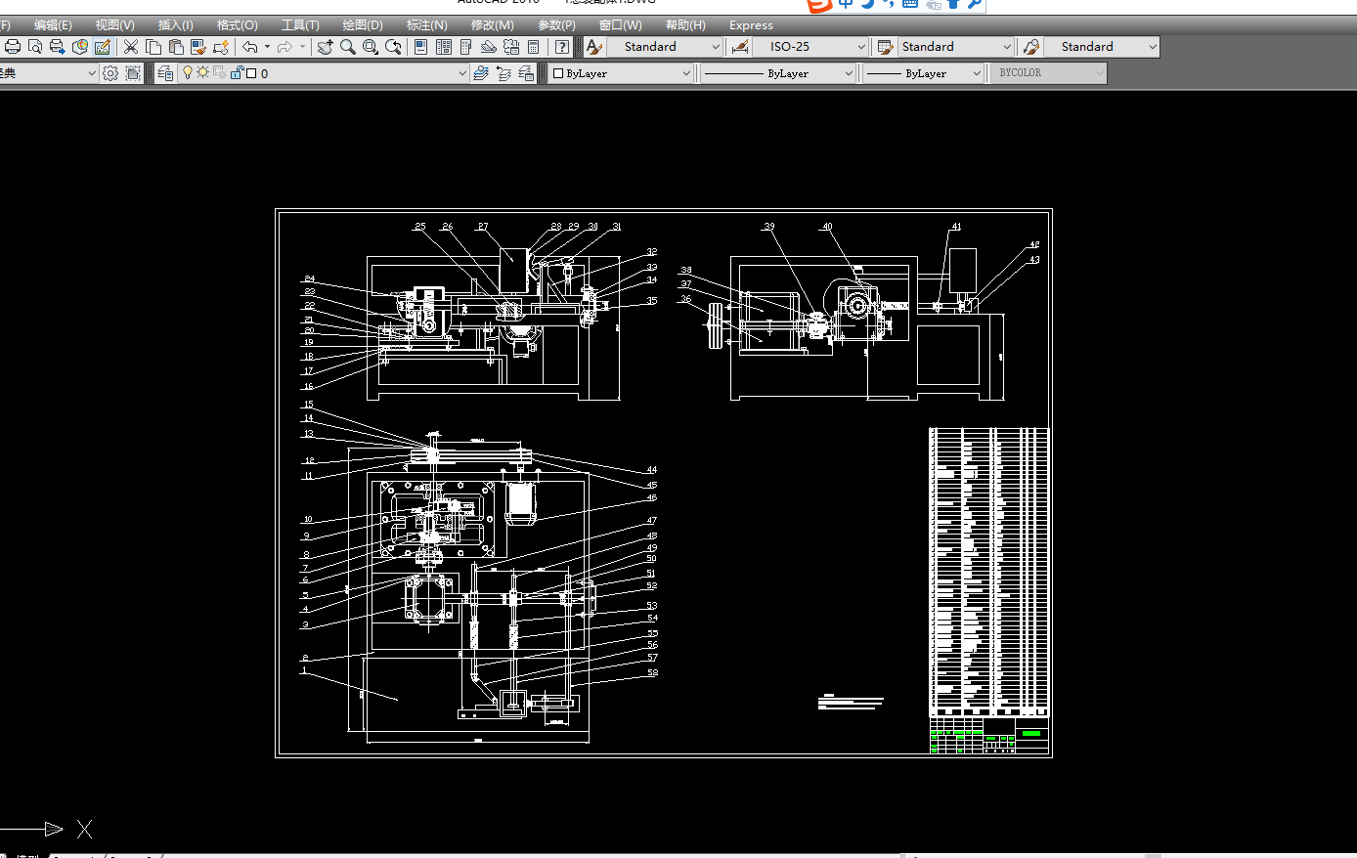Toggle layer 0 freeze sun icon

tap(202, 72)
